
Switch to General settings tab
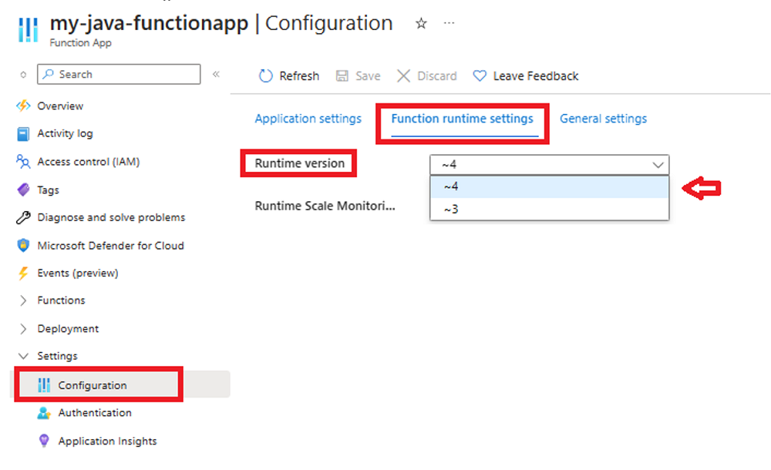pos(603,119)
